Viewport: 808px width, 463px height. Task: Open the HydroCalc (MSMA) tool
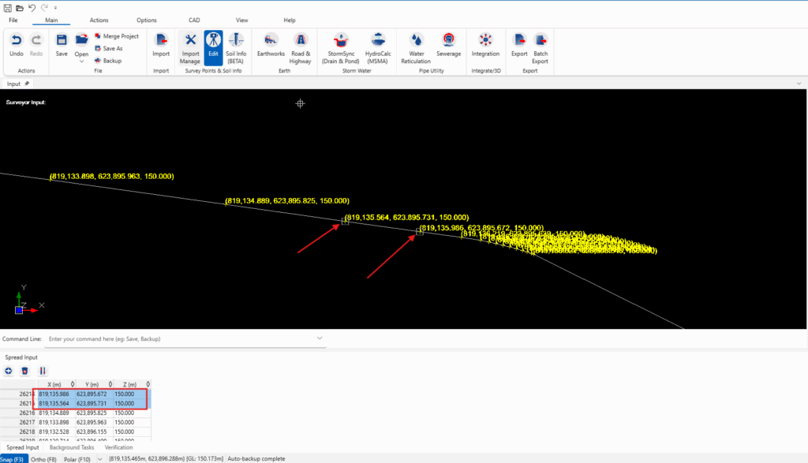(x=378, y=46)
